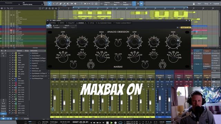Flip the OFF/LINK switch on MAXBAX

click(118, 58)
